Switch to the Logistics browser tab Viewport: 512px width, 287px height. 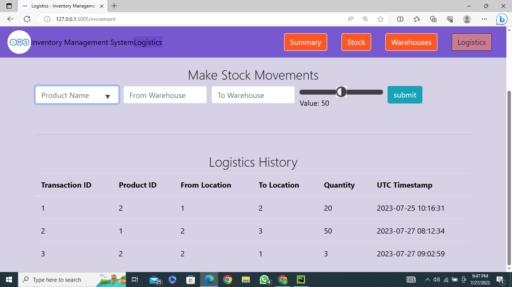point(62,6)
